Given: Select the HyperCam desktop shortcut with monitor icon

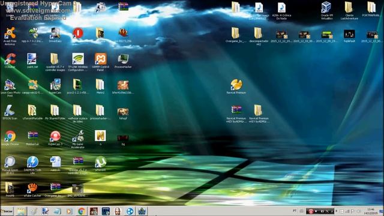Looking at the screenshot, I should point(55,86).
